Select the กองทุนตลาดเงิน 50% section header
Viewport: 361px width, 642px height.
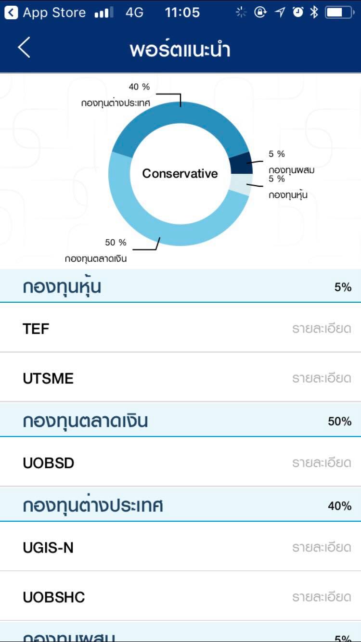pyautogui.click(x=180, y=421)
